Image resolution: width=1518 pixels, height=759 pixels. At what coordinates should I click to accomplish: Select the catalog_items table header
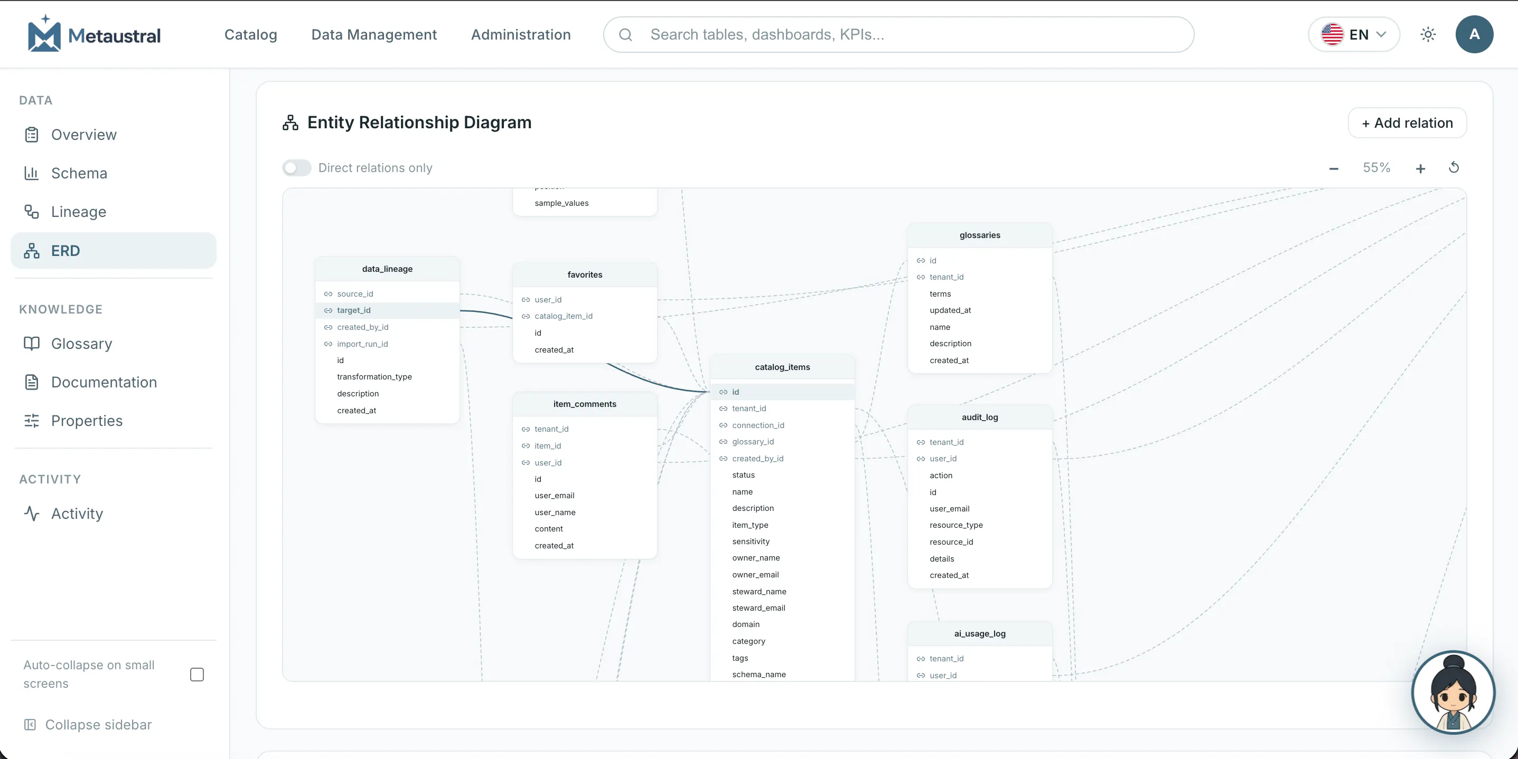[782, 367]
